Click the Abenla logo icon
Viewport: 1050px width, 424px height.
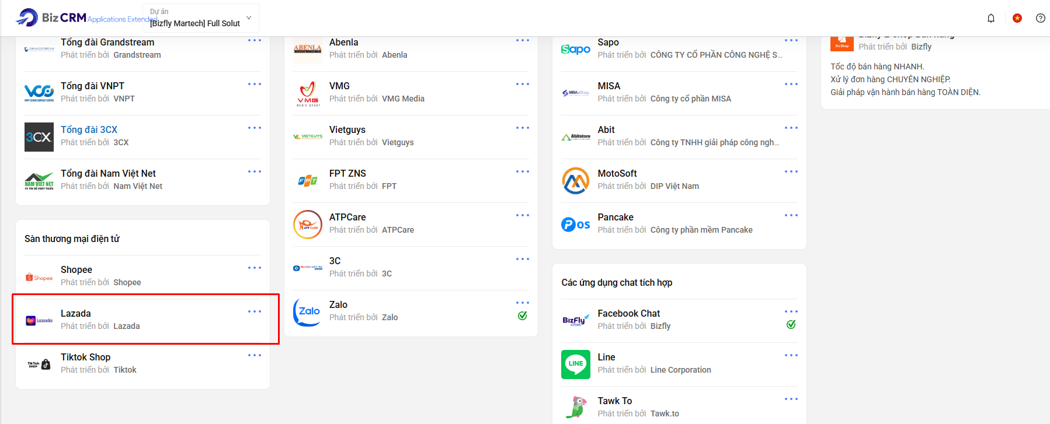pos(308,50)
